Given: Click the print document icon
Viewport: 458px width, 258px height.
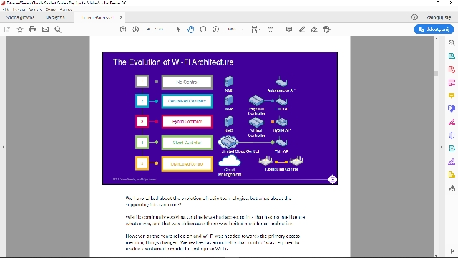Looking at the screenshot, I should (32, 29).
